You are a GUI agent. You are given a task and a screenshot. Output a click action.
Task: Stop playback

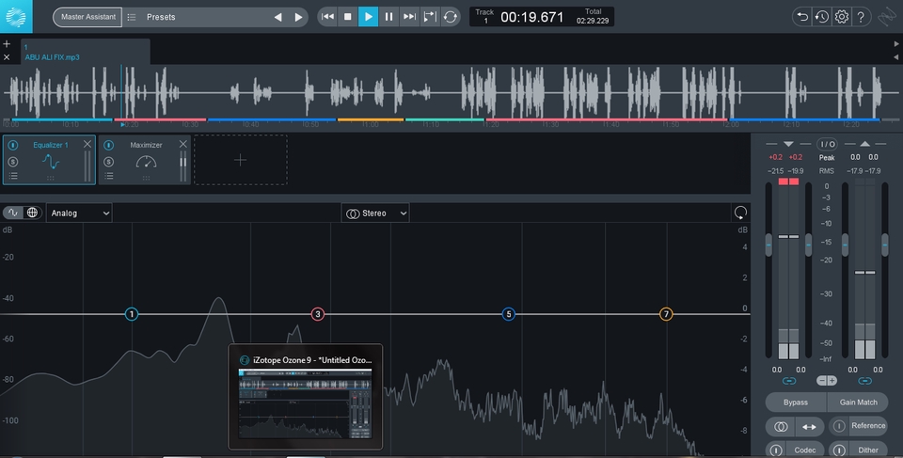pyautogui.click(x=347, y=17)
